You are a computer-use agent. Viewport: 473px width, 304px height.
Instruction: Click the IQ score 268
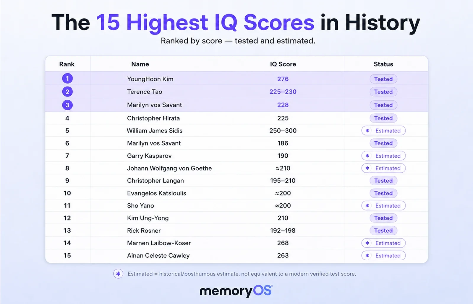(283, 243)
